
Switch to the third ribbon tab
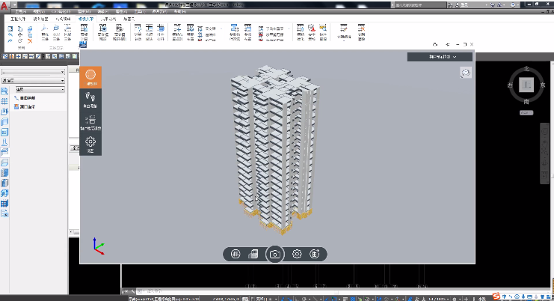(64, 19)
